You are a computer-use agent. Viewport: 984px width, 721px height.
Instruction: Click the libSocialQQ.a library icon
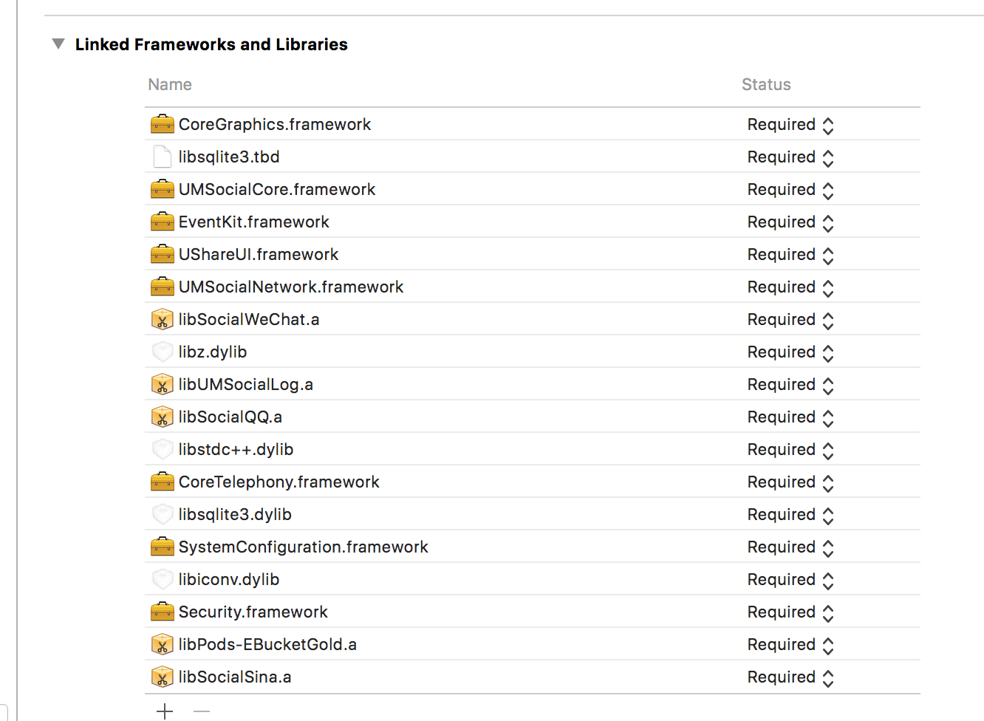(x=163, y=417)
